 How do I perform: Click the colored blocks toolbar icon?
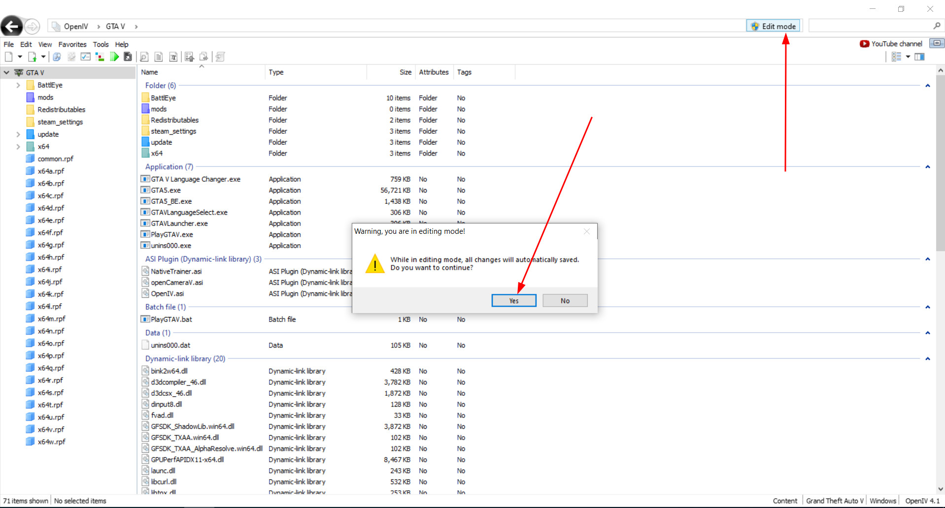[x=100, y=57]
